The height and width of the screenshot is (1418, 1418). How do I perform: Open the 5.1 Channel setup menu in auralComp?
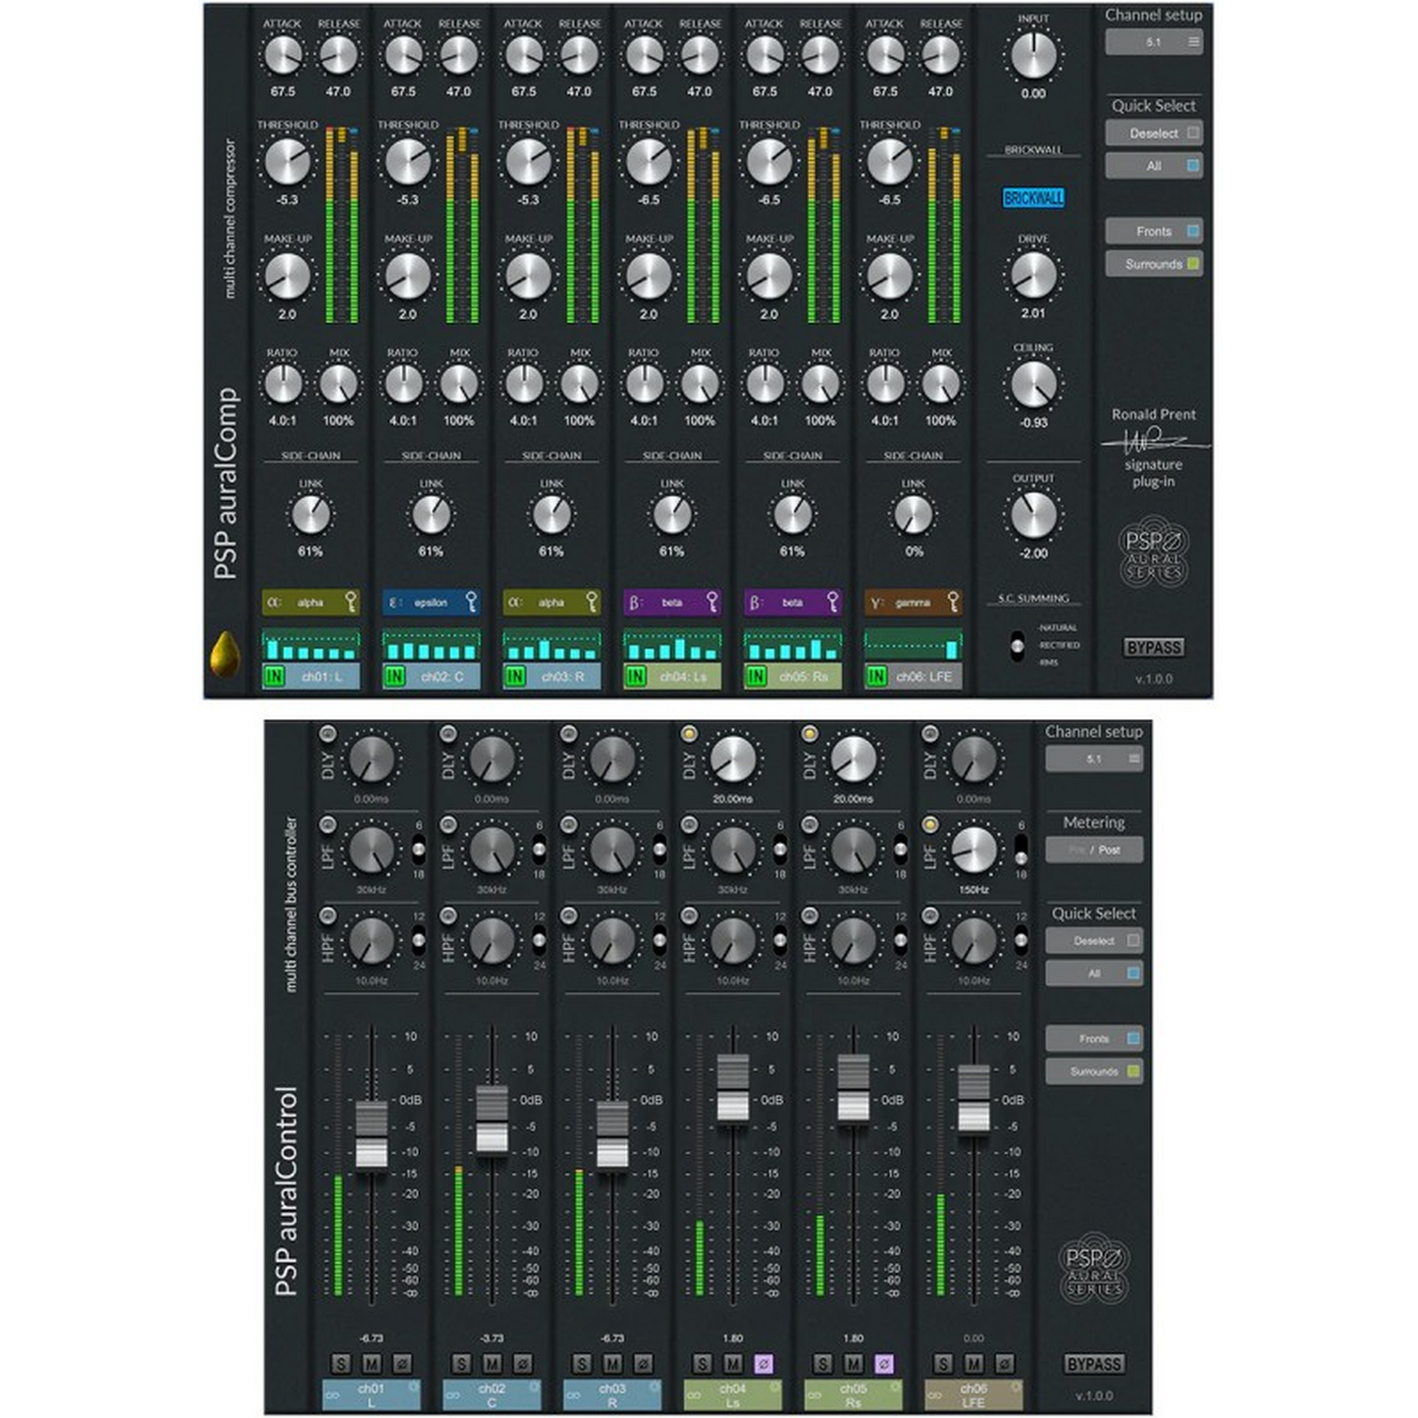(x=1155, y=43)
